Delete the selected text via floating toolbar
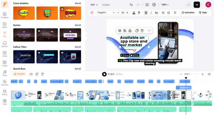 point(142,30)
